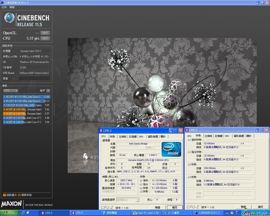Open 關於 tab in right CPU-Z window
Screen dimensions: 270x216
tap(249, 136)
